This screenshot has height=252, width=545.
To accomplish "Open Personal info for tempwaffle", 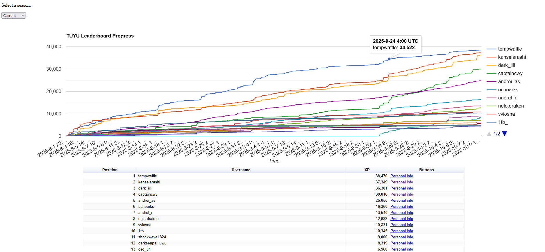I will 402,176.
